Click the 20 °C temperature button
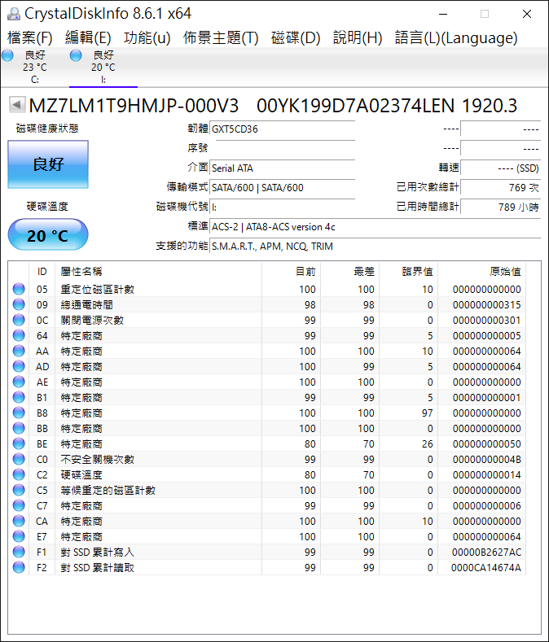 click(48, 235)
